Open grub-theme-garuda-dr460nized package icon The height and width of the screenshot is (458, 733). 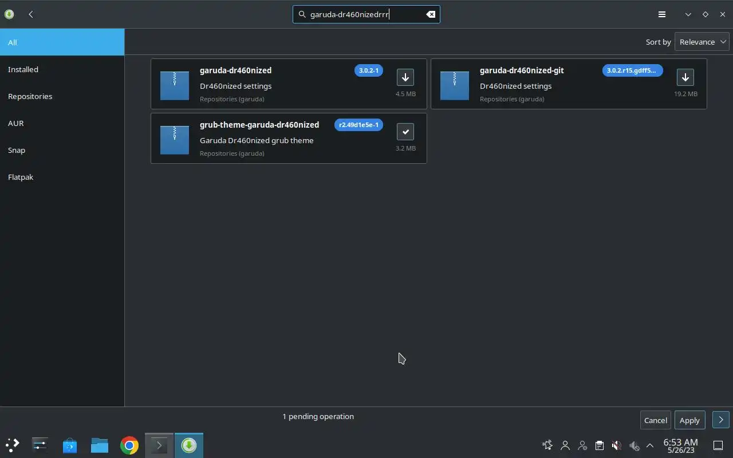(175, 140)
